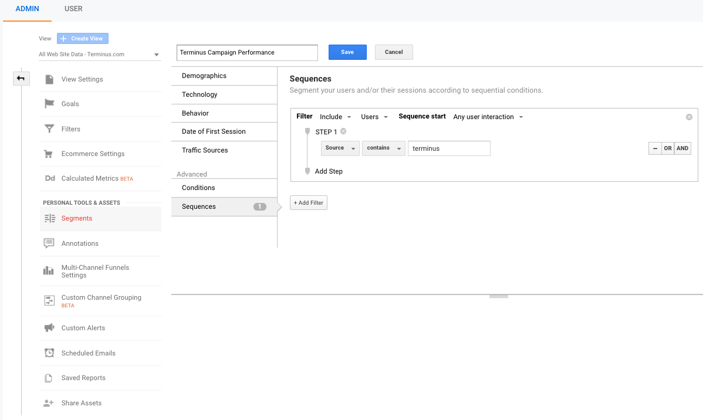
Task: Add an OR condition to Step 1
Action: coord(668,148)
